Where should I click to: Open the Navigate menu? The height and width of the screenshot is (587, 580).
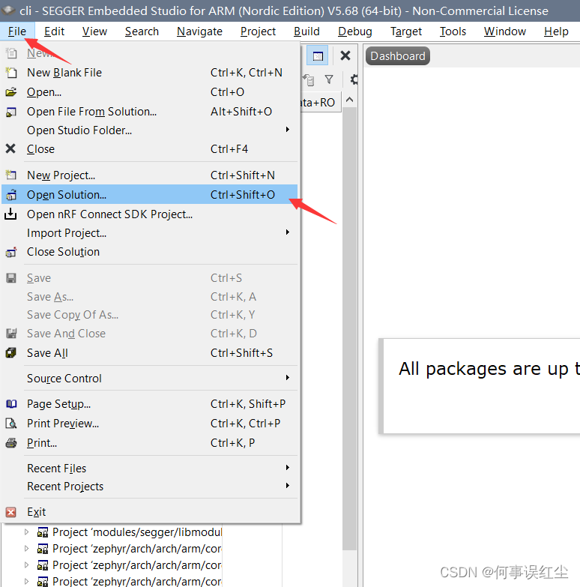199,31
